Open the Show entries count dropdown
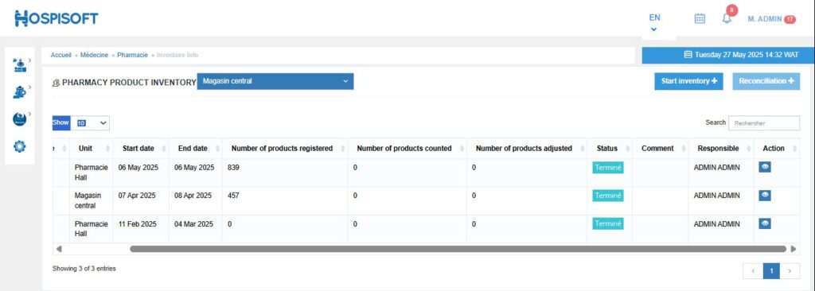 pos(90,123)
